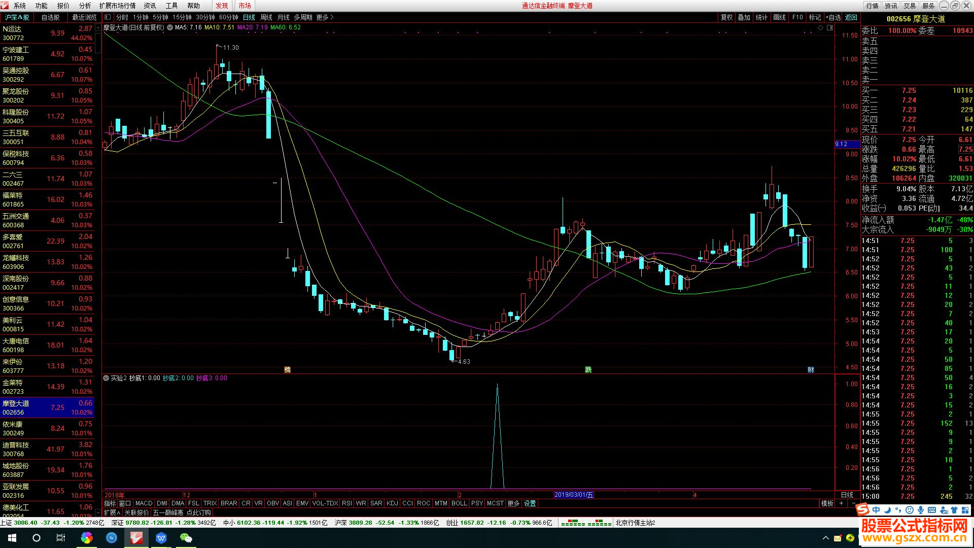
Task: Click the plus button next to 模板
Action: (841, 503)
